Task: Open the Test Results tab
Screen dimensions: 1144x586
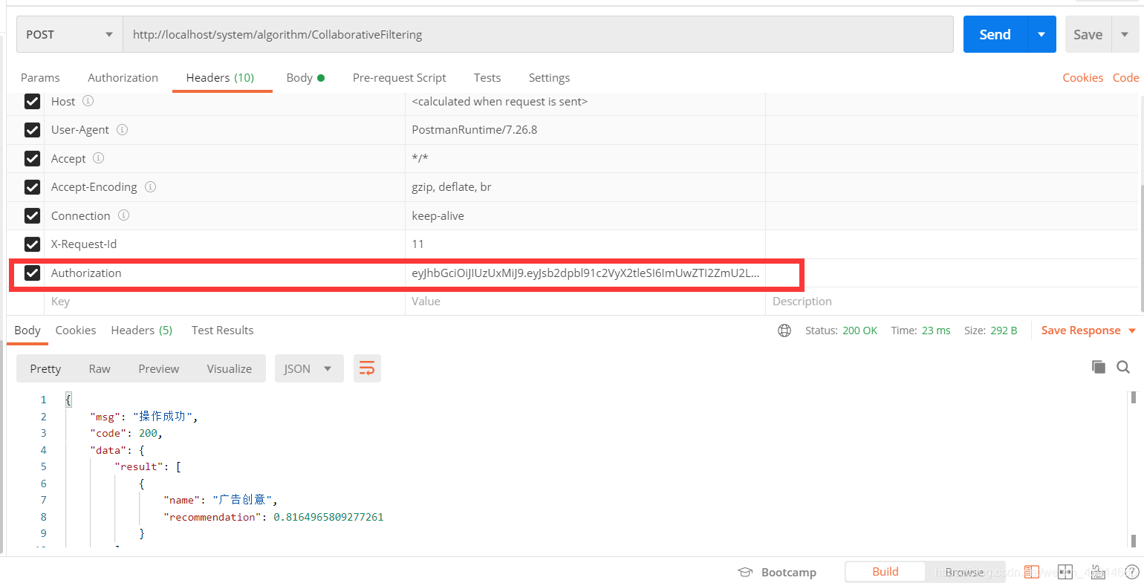Action: [222, 331]
